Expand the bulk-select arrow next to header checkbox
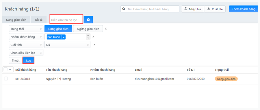The width and height of the screenshot is (260, 110). pos(10,70)
